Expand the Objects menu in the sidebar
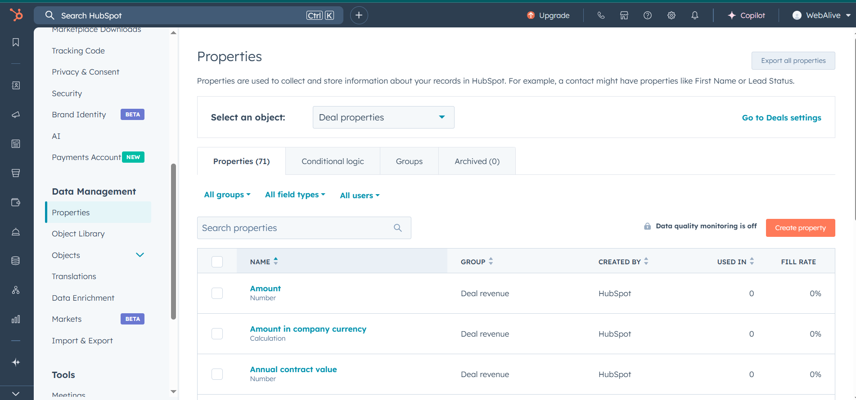856x400 pixels. [140, 255]
